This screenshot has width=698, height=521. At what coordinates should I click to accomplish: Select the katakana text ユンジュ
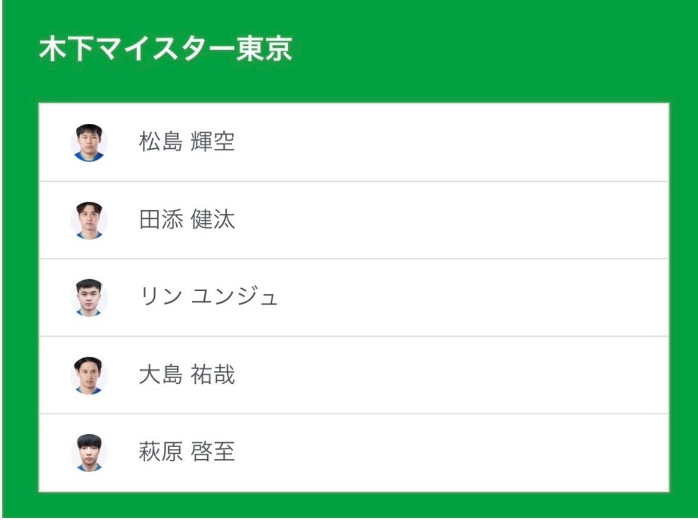coord(234,297)
